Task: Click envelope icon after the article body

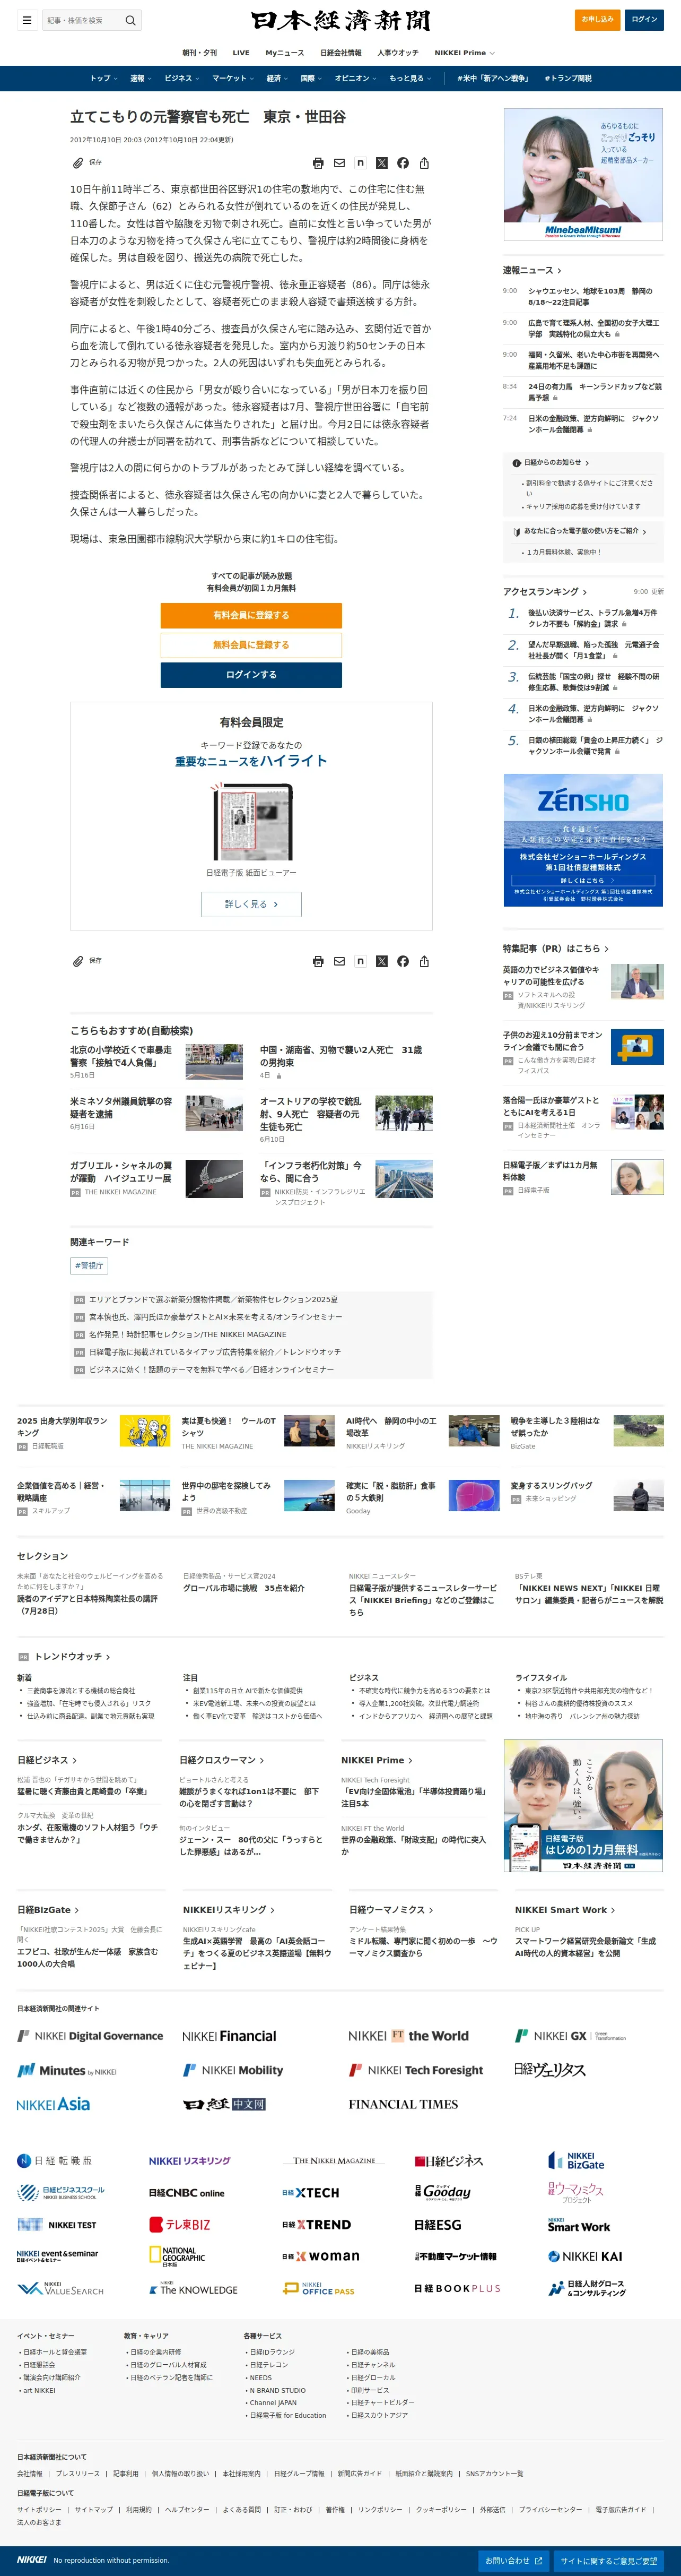Action: (x=339, y=961)
